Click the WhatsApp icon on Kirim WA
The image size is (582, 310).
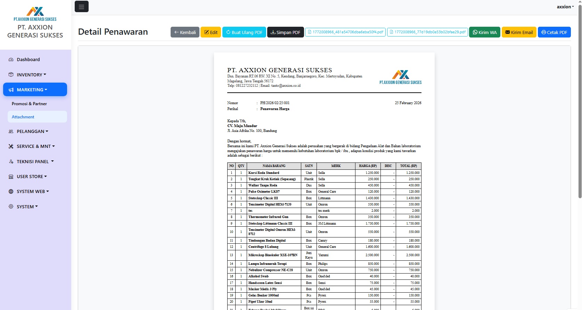[x=475, y=32]
